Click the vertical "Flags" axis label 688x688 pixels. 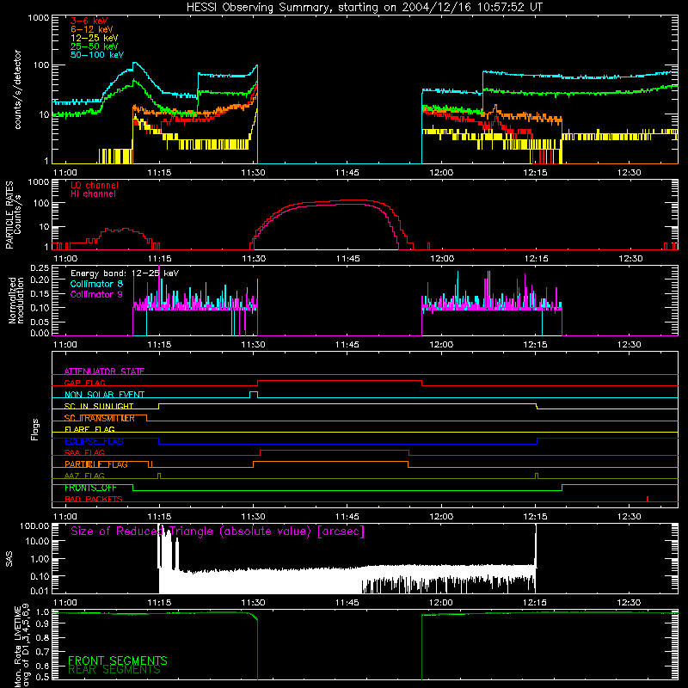[34, 429]
